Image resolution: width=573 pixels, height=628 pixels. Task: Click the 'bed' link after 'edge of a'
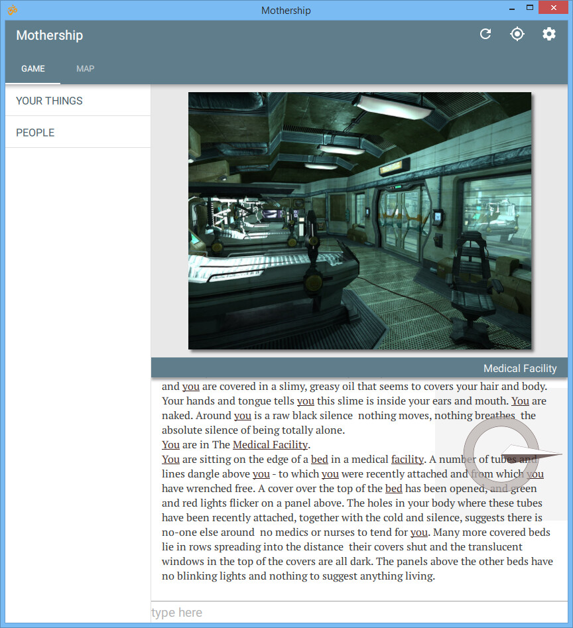point(320,460)
